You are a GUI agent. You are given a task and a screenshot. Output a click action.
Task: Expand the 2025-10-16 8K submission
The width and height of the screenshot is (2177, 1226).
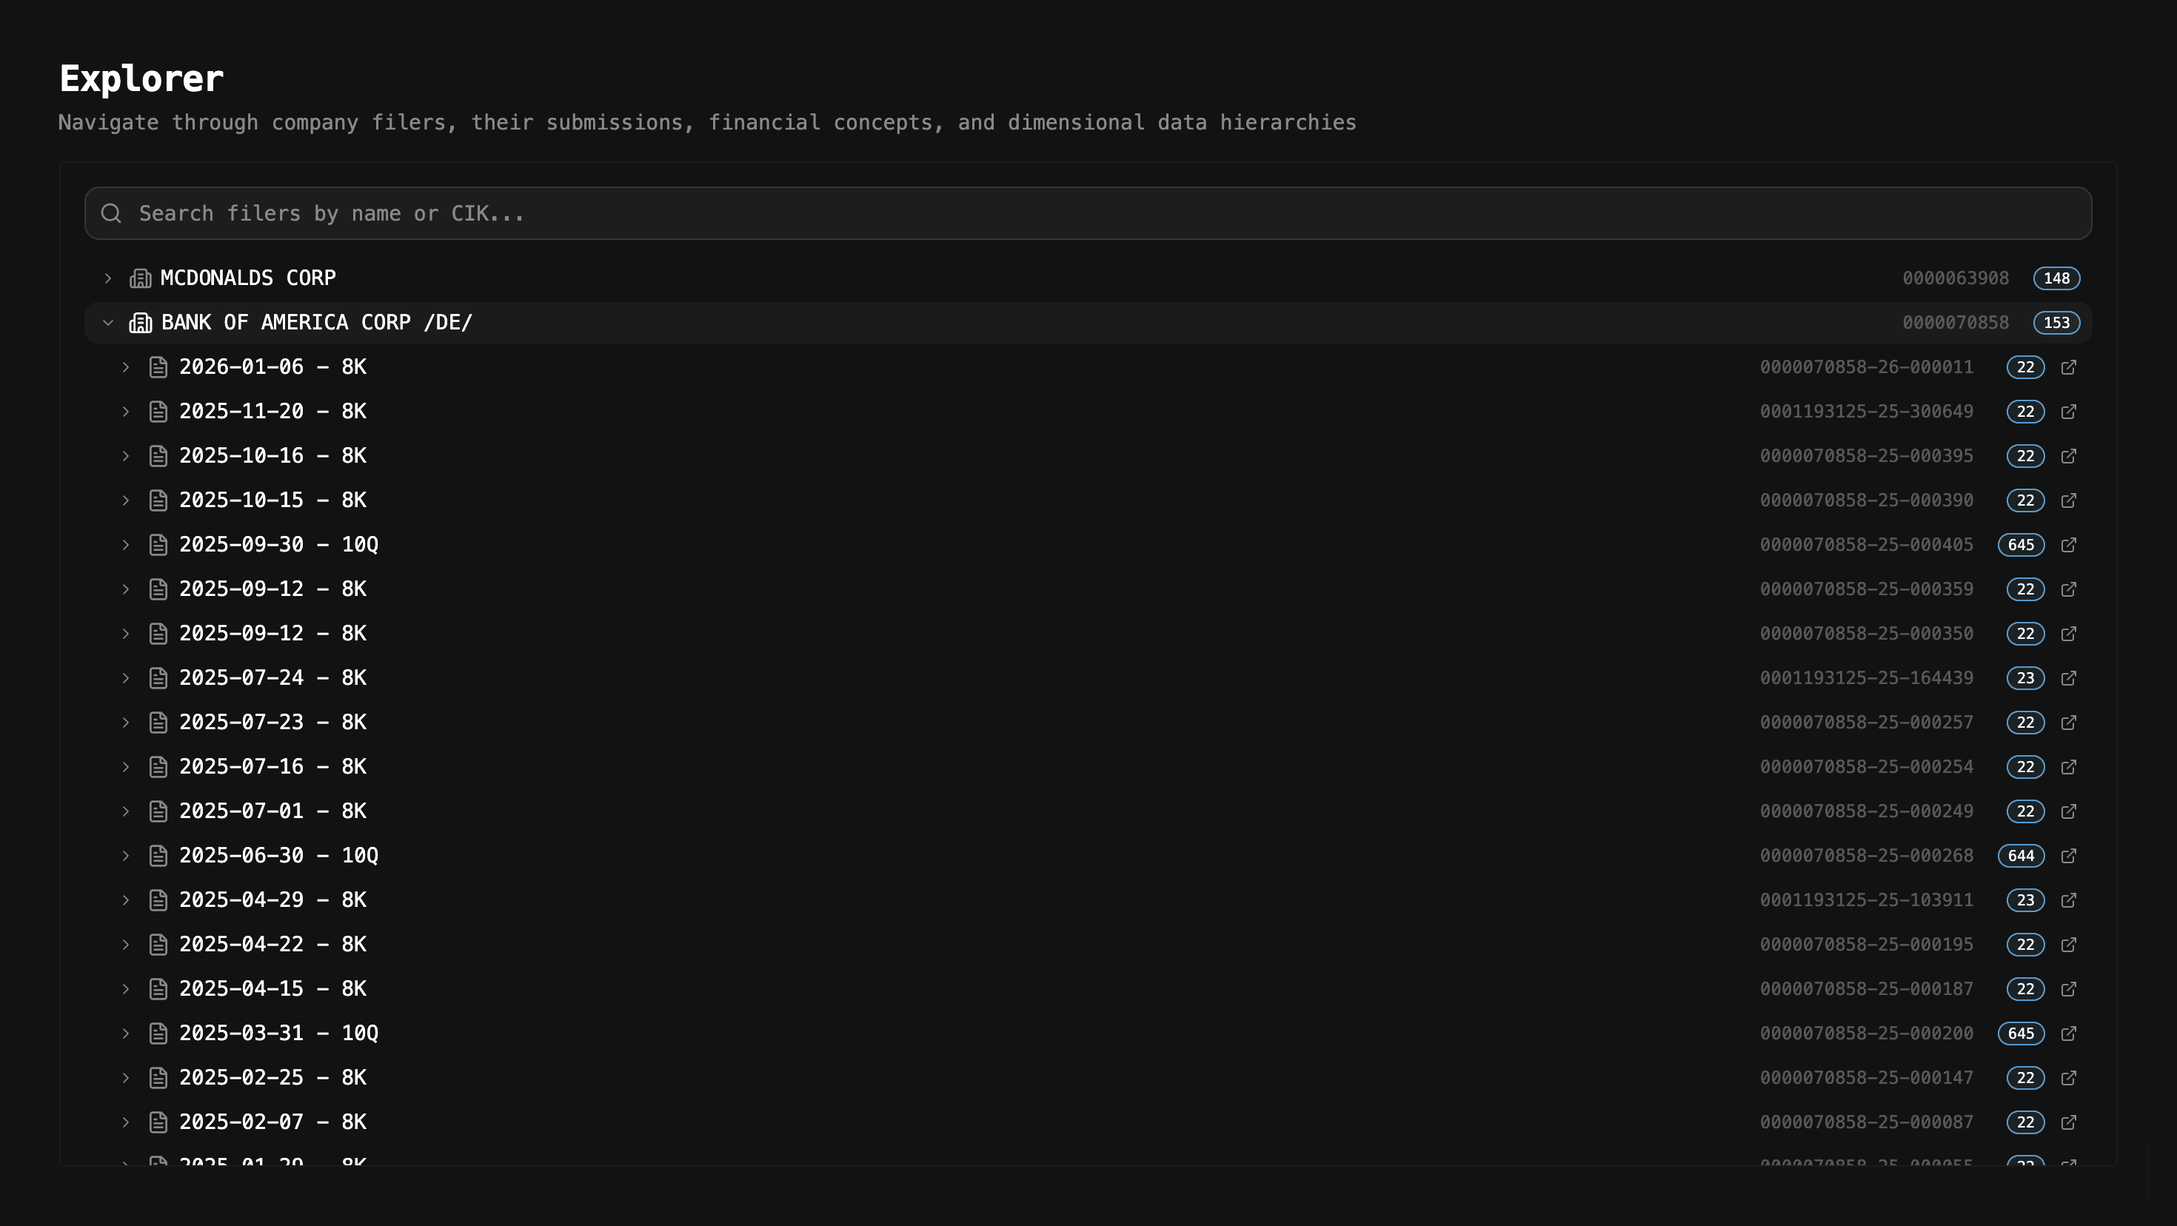(x=126, y=456)
